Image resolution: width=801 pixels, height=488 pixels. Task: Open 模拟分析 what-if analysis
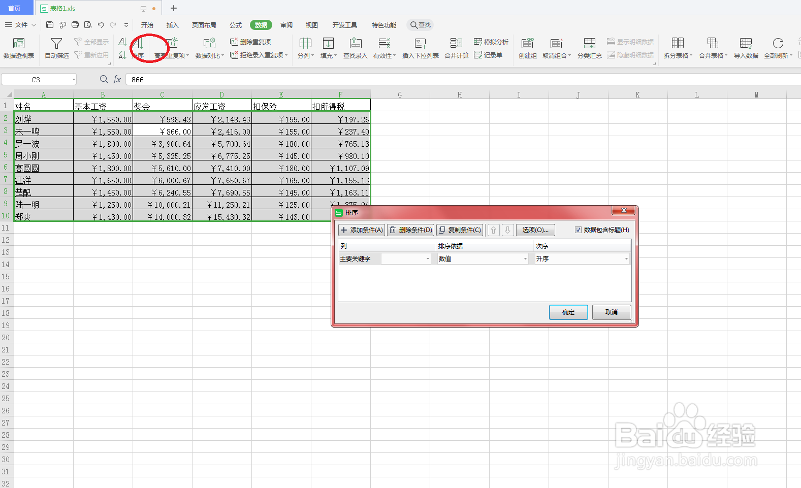click(x=491, y=42)
